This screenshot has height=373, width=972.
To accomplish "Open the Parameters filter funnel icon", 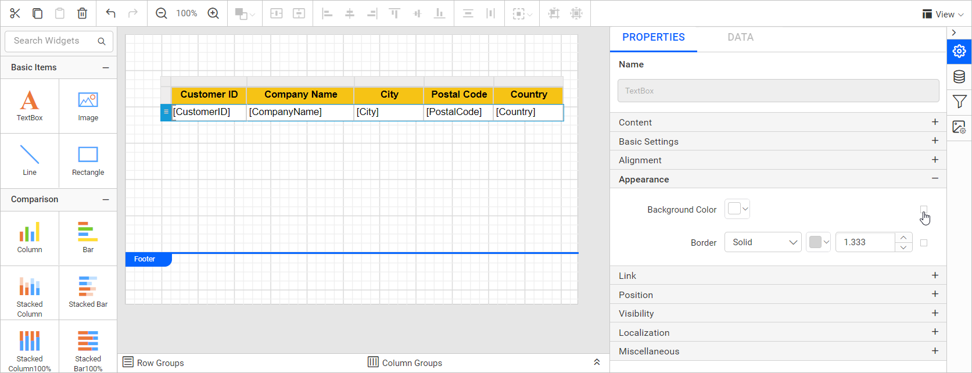I will pyautogui.click(x=959, y=102).
